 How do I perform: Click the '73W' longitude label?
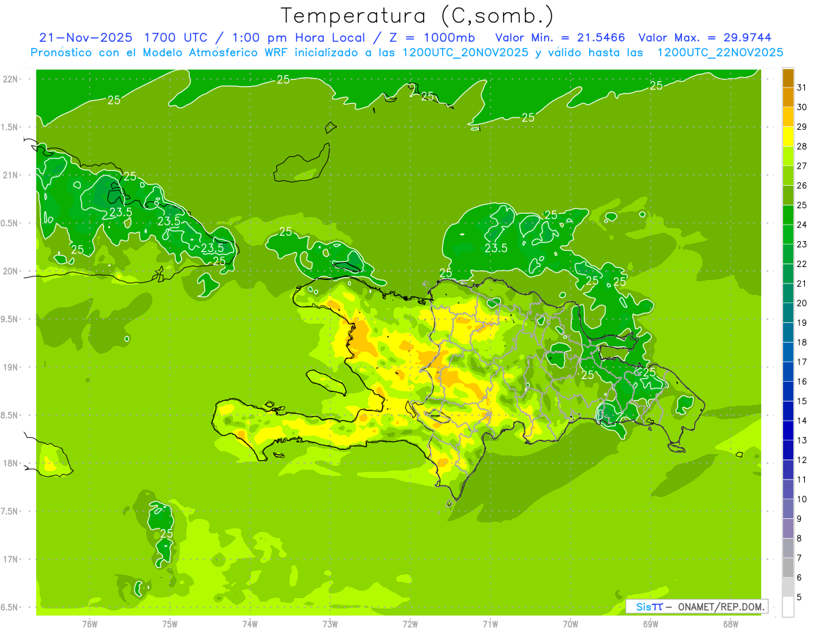click(x=330, y=624)
